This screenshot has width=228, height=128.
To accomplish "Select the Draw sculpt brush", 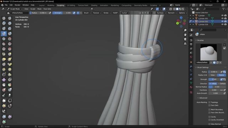I will click(4, 18).
